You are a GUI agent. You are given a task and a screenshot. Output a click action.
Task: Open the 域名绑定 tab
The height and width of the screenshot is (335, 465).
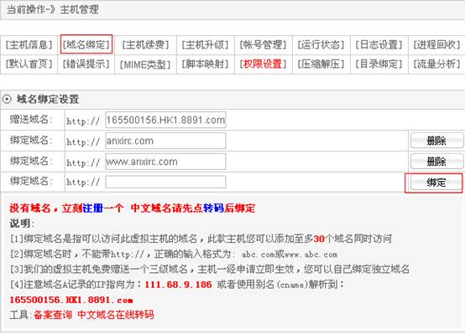coord(86,44)
